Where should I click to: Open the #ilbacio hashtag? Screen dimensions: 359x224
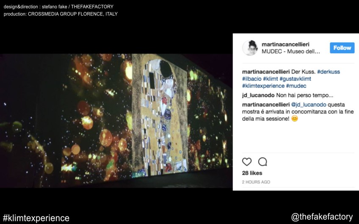(x=251, y=79)
